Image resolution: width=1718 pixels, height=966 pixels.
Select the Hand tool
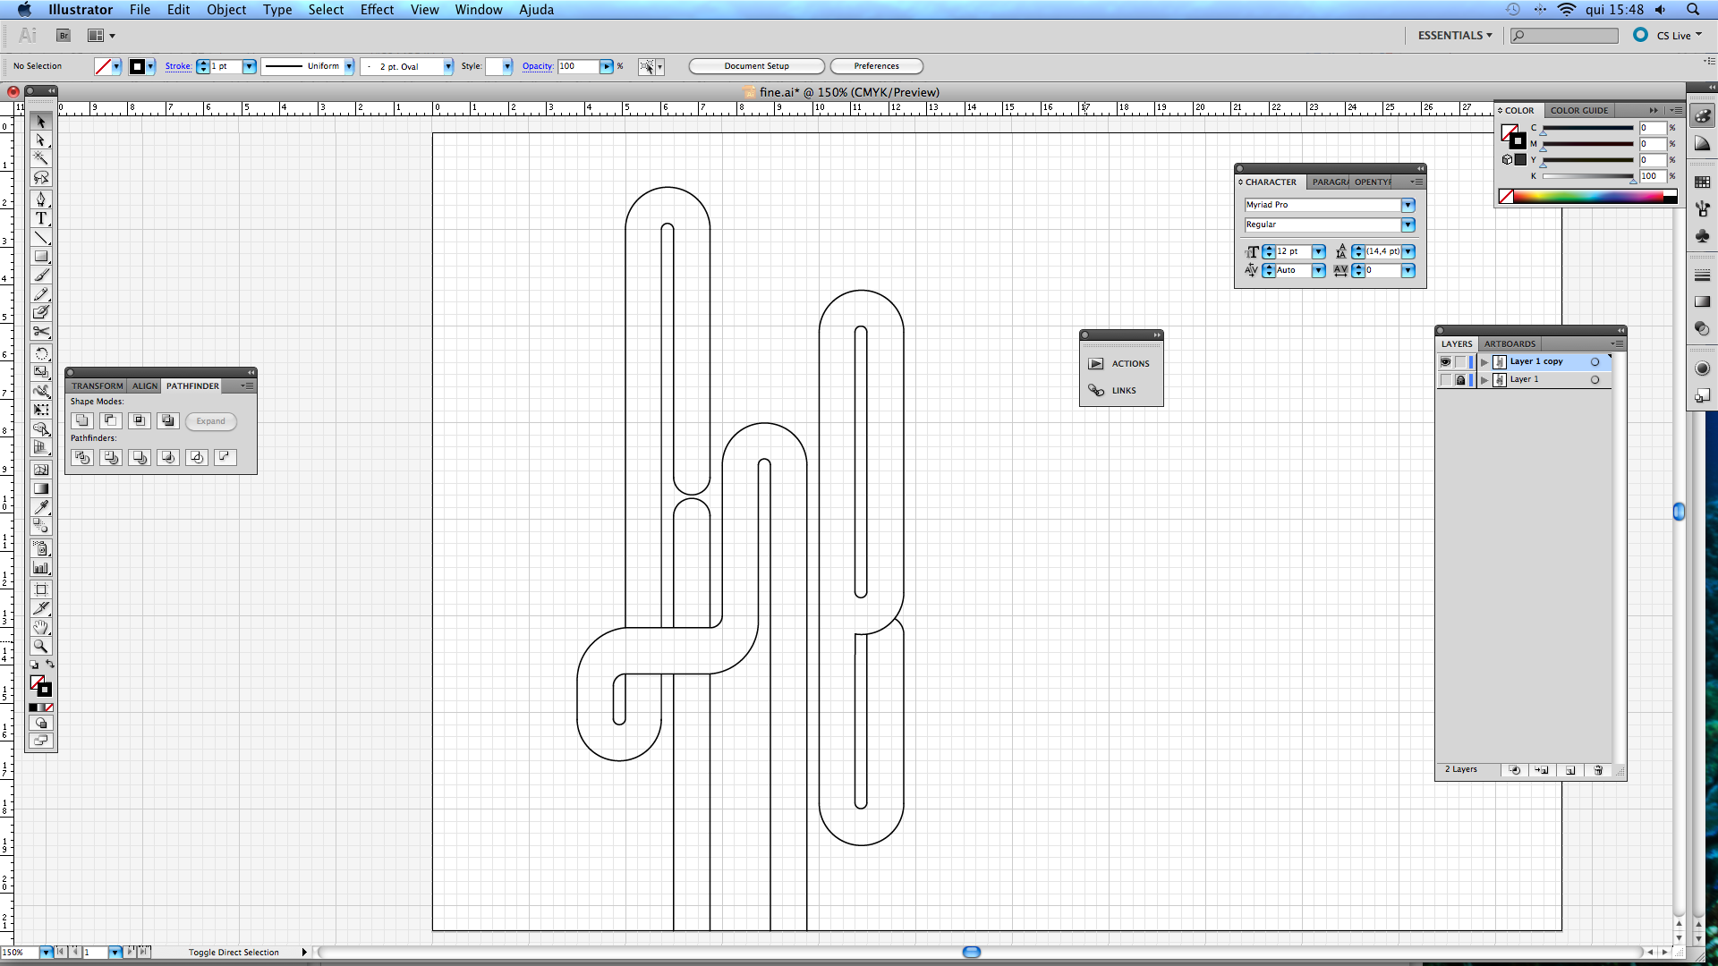41,627
